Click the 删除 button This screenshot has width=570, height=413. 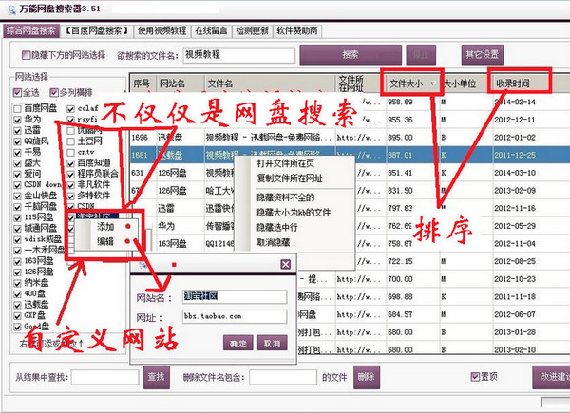367,377
